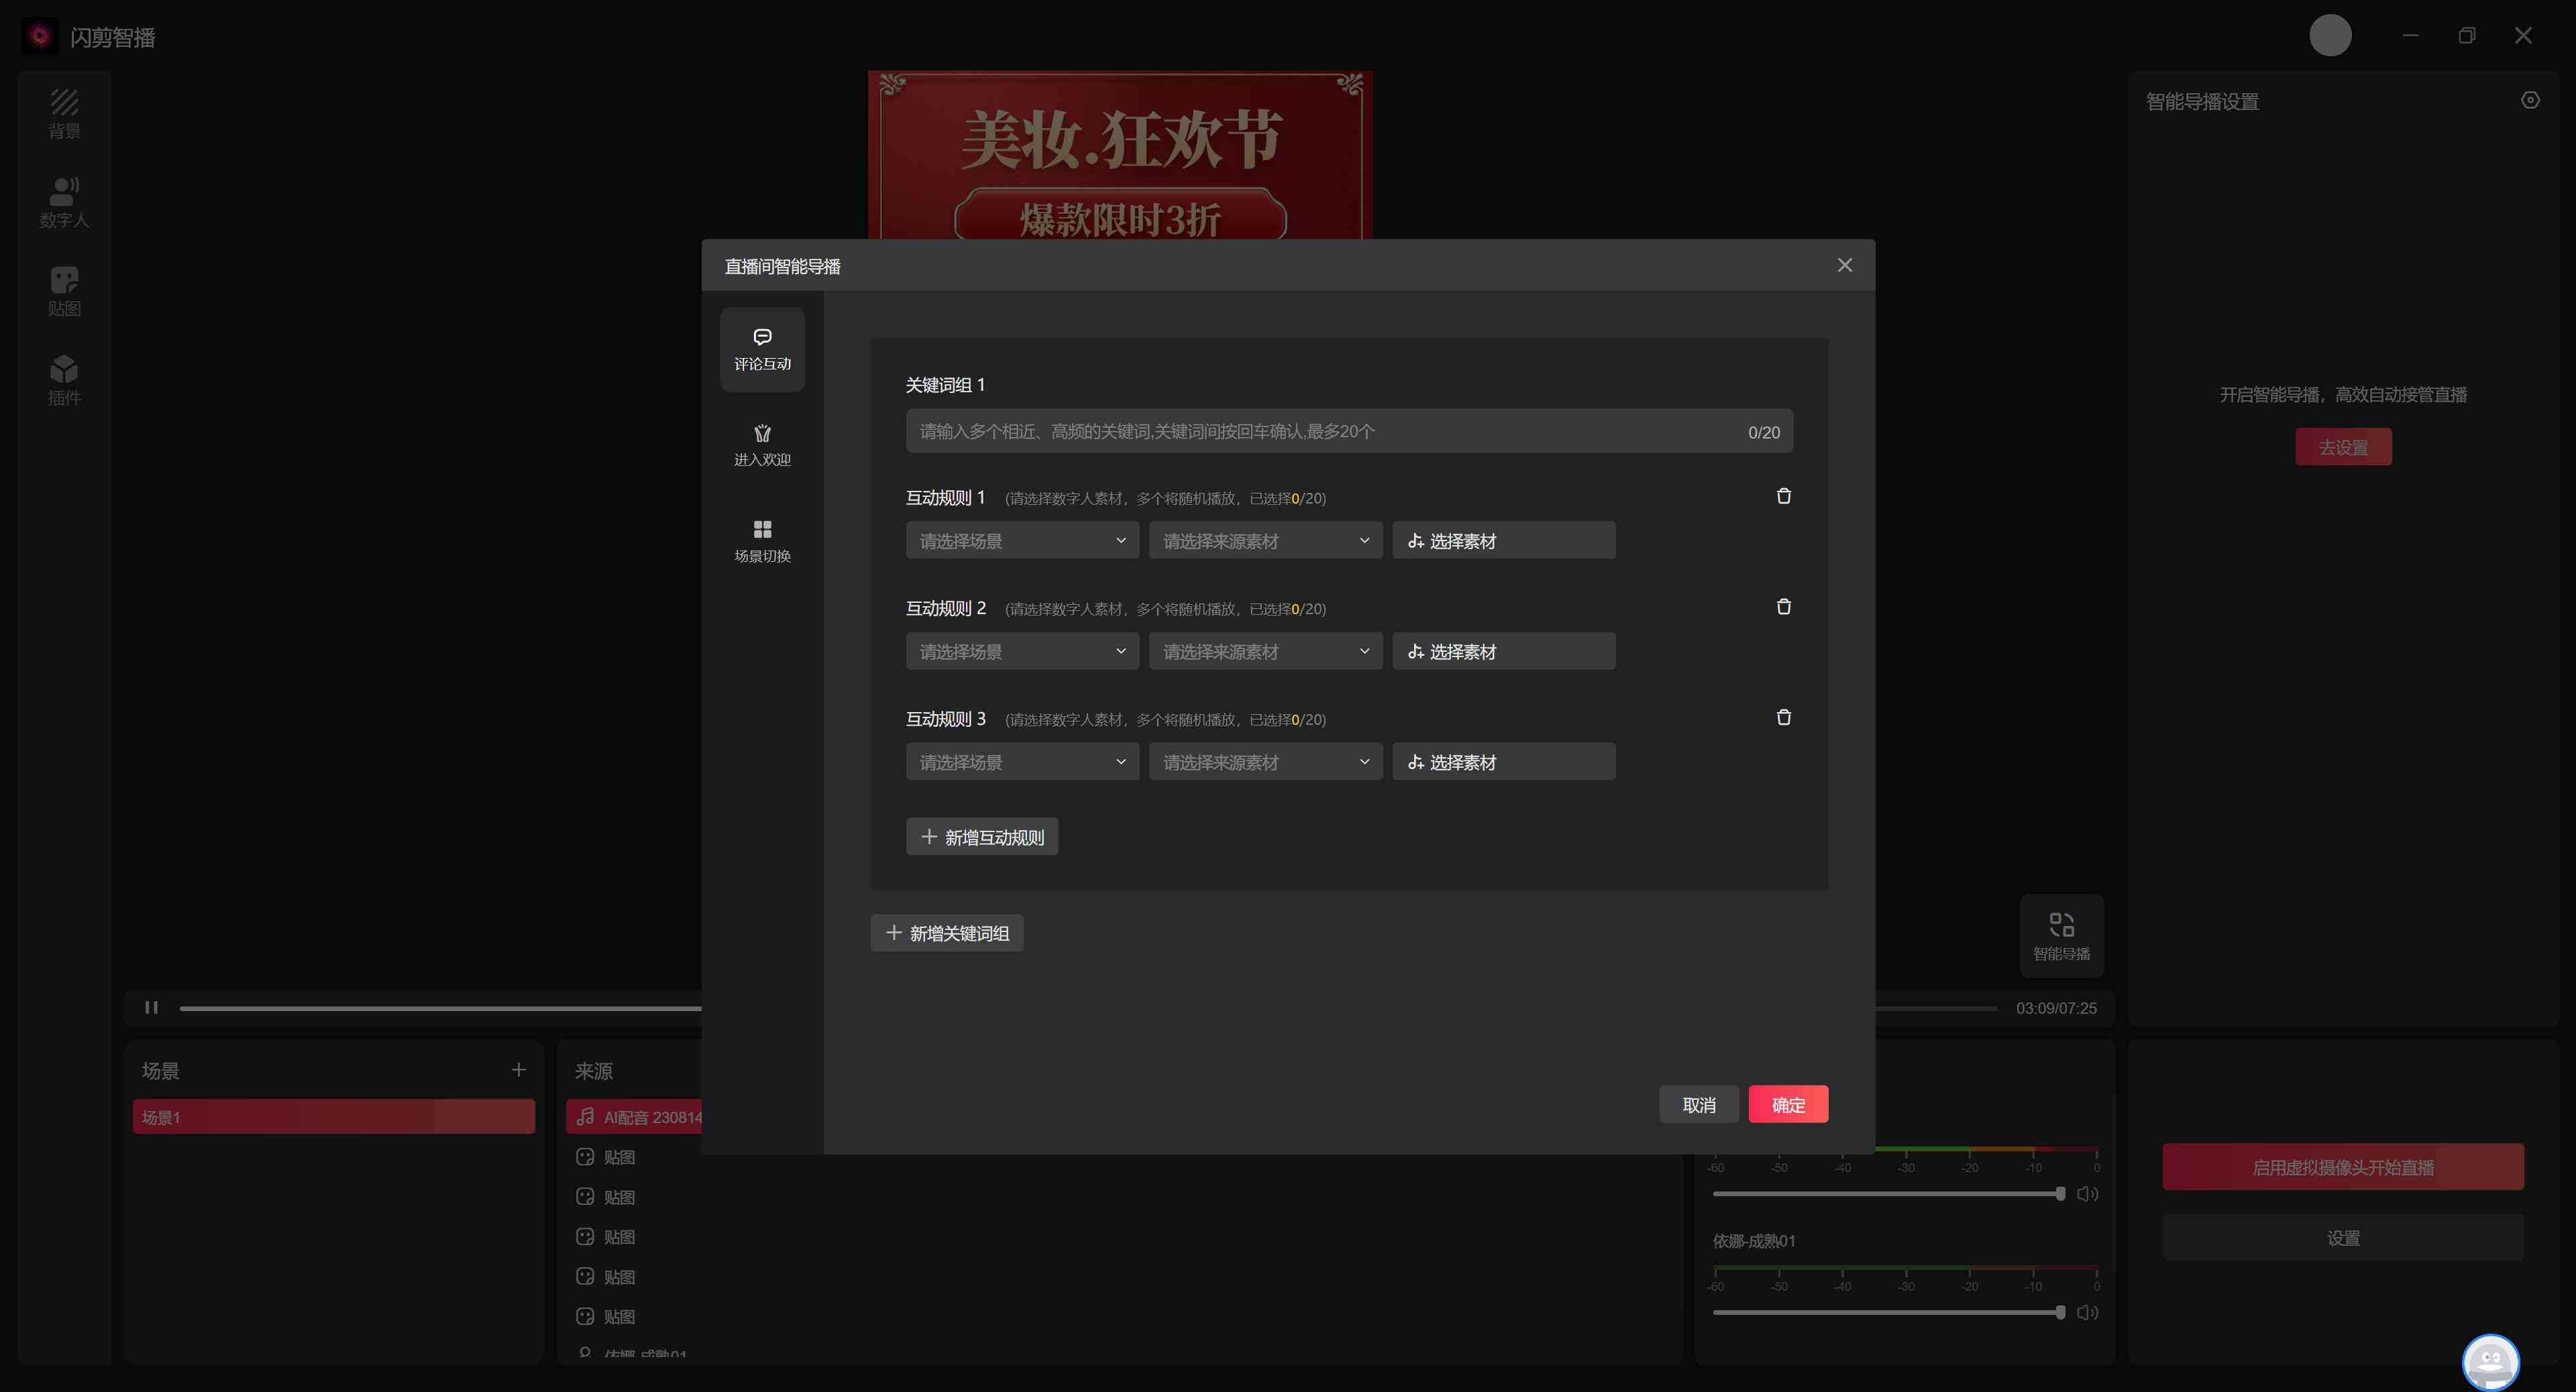This screenshot has height=1392, width=2576.
Task: Click the 去设置 button in the right panel
Action: tap(2343, 448)
